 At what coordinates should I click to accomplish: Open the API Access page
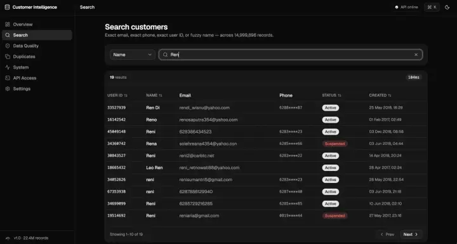coord(37,78)
